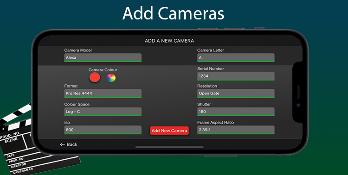Click the Camera Model label
348x175 pixels.
(78, 50)
